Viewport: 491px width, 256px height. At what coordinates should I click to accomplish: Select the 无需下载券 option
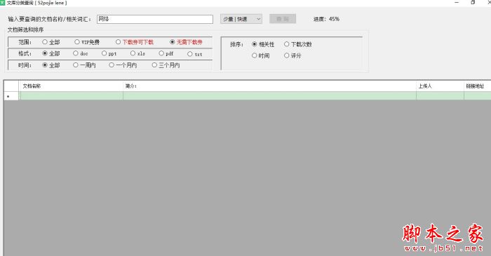click(x=186, y=42)
